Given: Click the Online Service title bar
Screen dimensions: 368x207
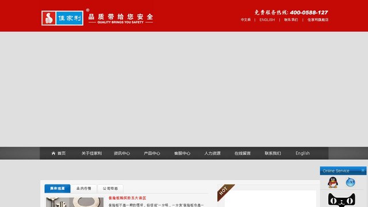Looking at the screenshot, I should click(x=343, y=171).
